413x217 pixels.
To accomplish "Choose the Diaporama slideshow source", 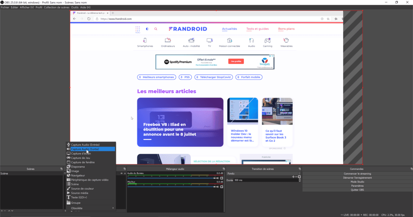I will point(78,167).
